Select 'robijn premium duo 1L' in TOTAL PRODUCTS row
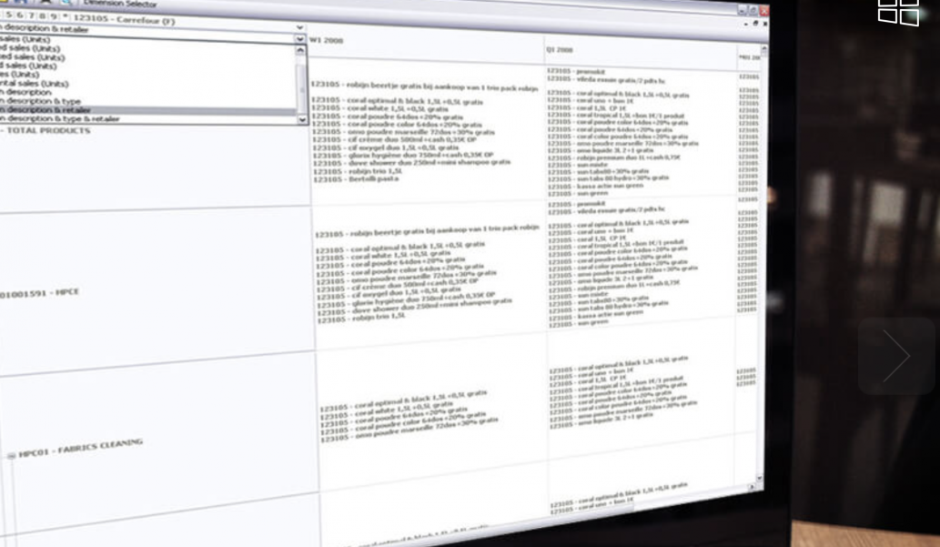This screenshot has height=547, width=940. [613, 157]
